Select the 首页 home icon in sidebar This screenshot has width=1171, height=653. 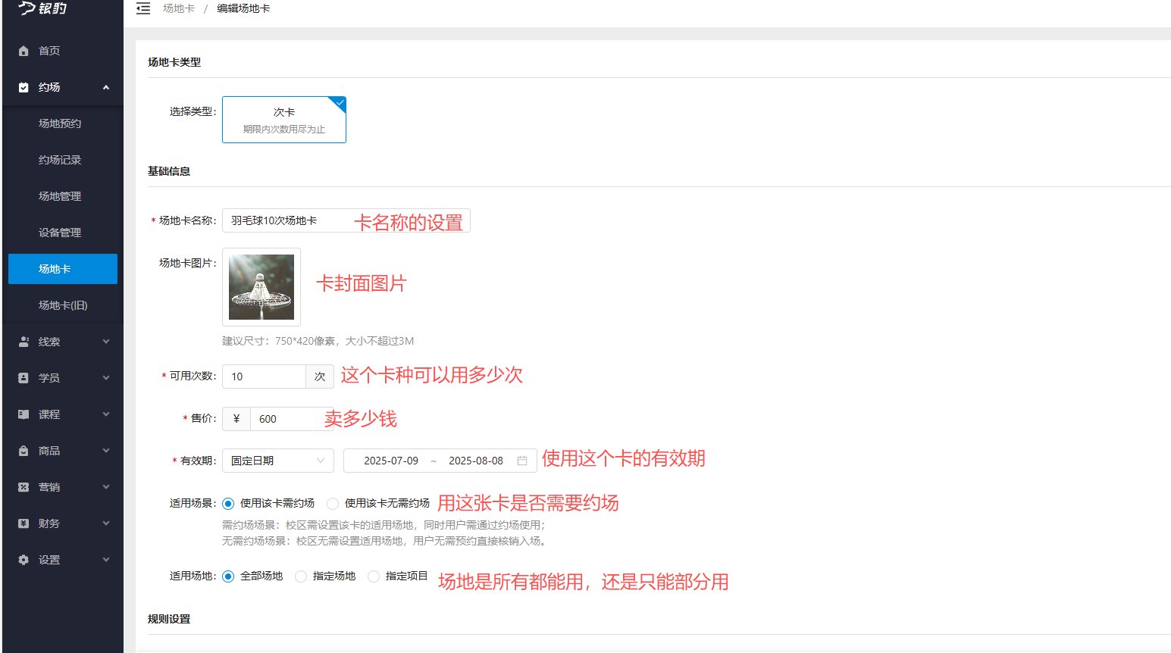tap(23, 50)
